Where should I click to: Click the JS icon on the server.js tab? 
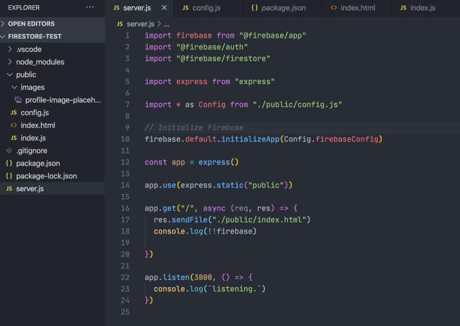point(117,8)
